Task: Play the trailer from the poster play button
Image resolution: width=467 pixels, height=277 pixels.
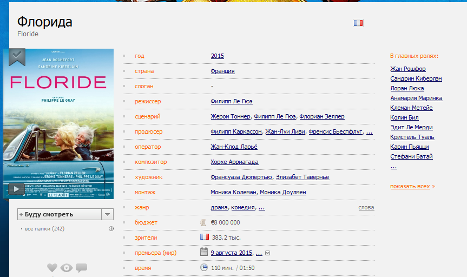Action: (16, 189)
